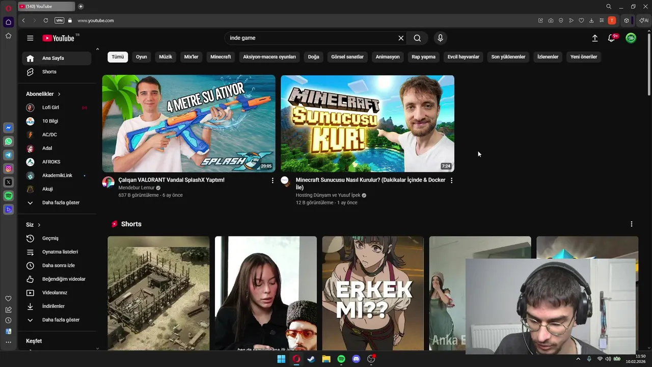Viewport: 652px width, 367px height.
Task: Go back with browser back arrow
Action: (23, 20)
